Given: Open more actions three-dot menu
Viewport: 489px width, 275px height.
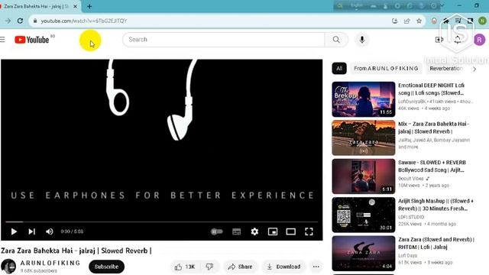Looking at the screenshot, I should 316,267.
